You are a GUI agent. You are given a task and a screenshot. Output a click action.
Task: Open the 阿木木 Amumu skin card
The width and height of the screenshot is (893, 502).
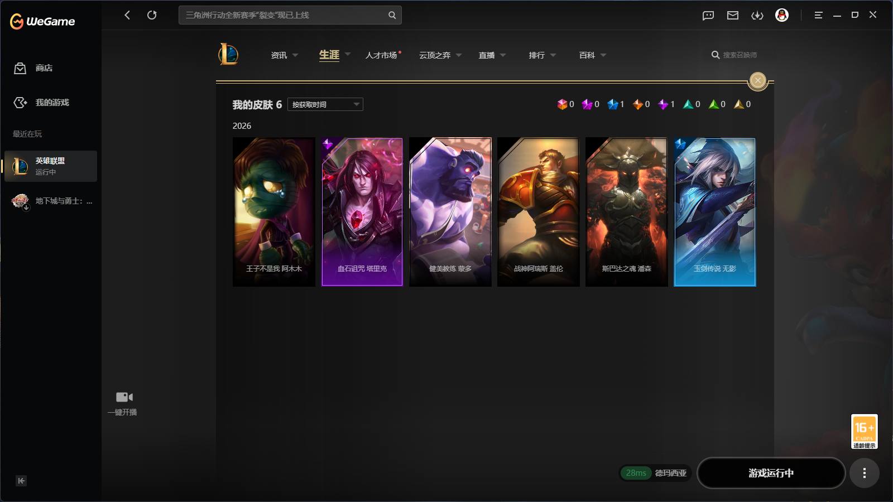click(274, 212)
